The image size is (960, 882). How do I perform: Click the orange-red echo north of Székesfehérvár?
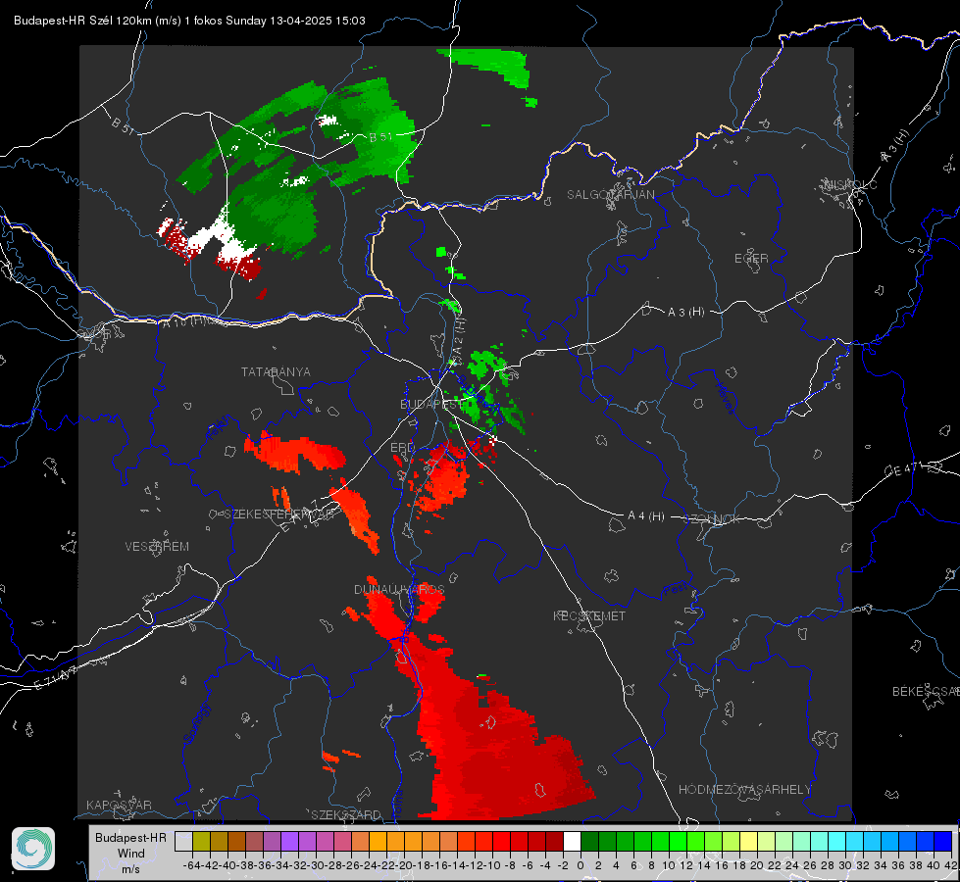294,452
